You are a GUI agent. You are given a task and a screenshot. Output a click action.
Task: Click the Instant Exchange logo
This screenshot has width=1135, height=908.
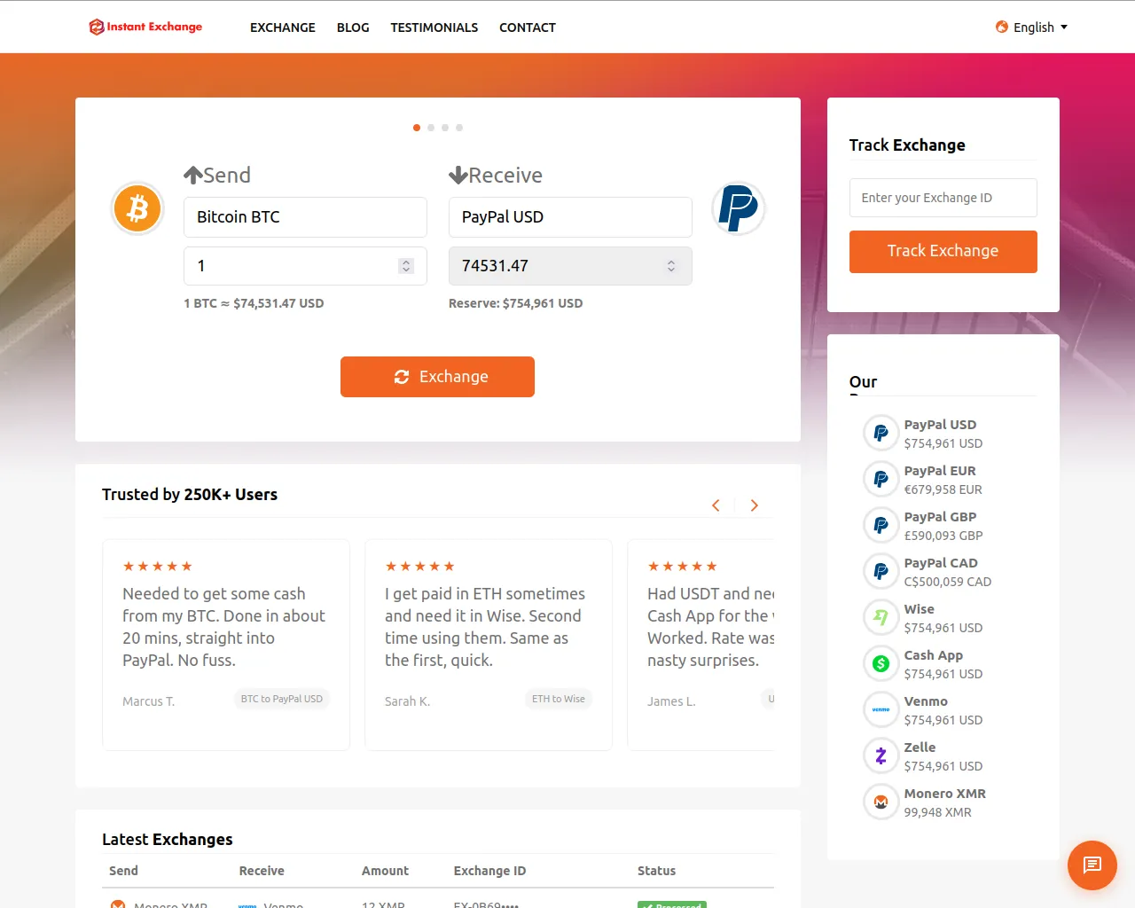click(x=145, y=27)
